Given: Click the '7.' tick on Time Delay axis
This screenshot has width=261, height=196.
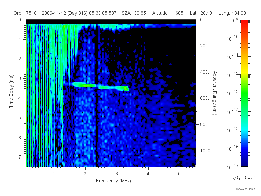Looking at the screenshot, I should (20, 157).
